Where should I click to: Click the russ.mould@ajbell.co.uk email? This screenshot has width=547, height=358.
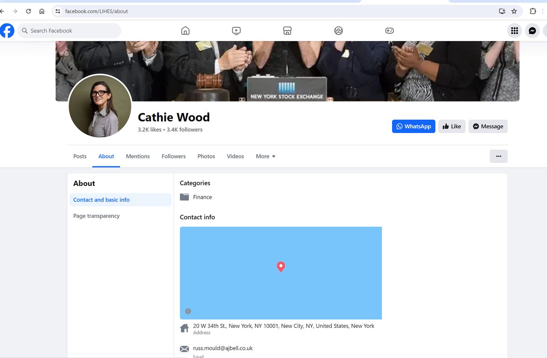pyautogui.click(x=223, y=348)
